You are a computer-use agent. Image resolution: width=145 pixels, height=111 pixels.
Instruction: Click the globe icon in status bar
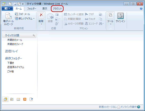tap(139, 107)
